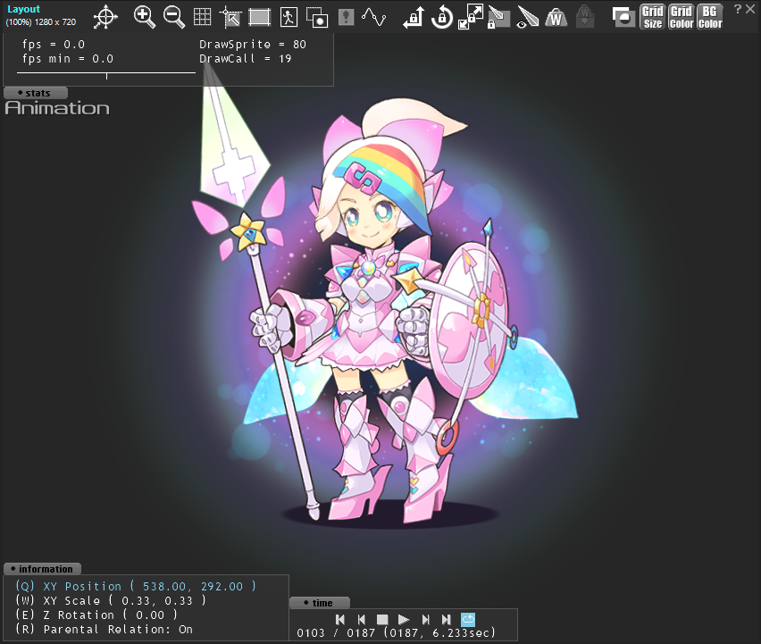Zoom out with the magnifier minus icon
This screenshot has width=761, height=644.
[174, 17]
